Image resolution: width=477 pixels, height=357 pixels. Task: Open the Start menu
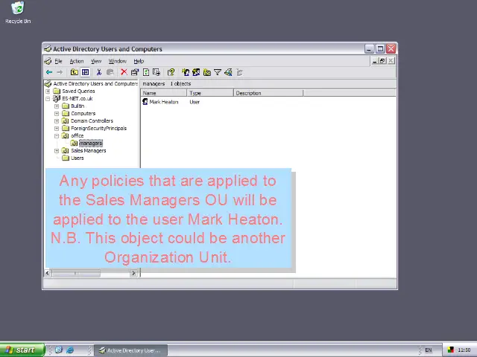(x=22, y=350)
